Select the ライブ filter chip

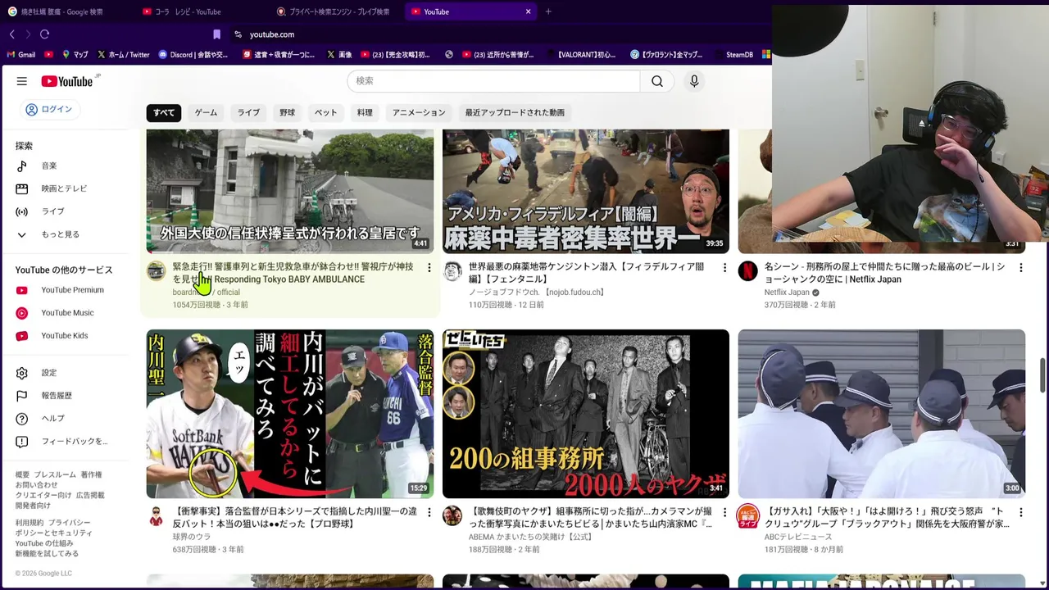pos(248,112)
